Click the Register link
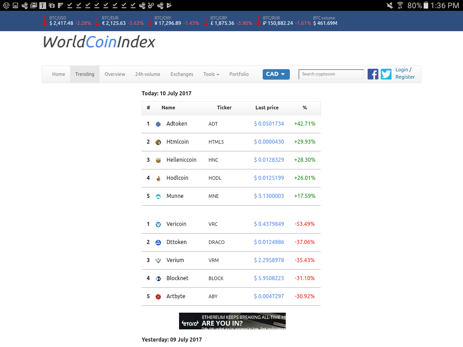 click(x=405, y=77)
